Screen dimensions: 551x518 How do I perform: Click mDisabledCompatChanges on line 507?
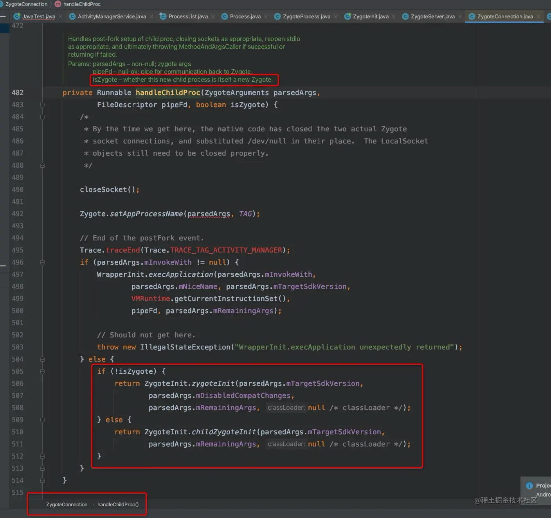[243, 396]
